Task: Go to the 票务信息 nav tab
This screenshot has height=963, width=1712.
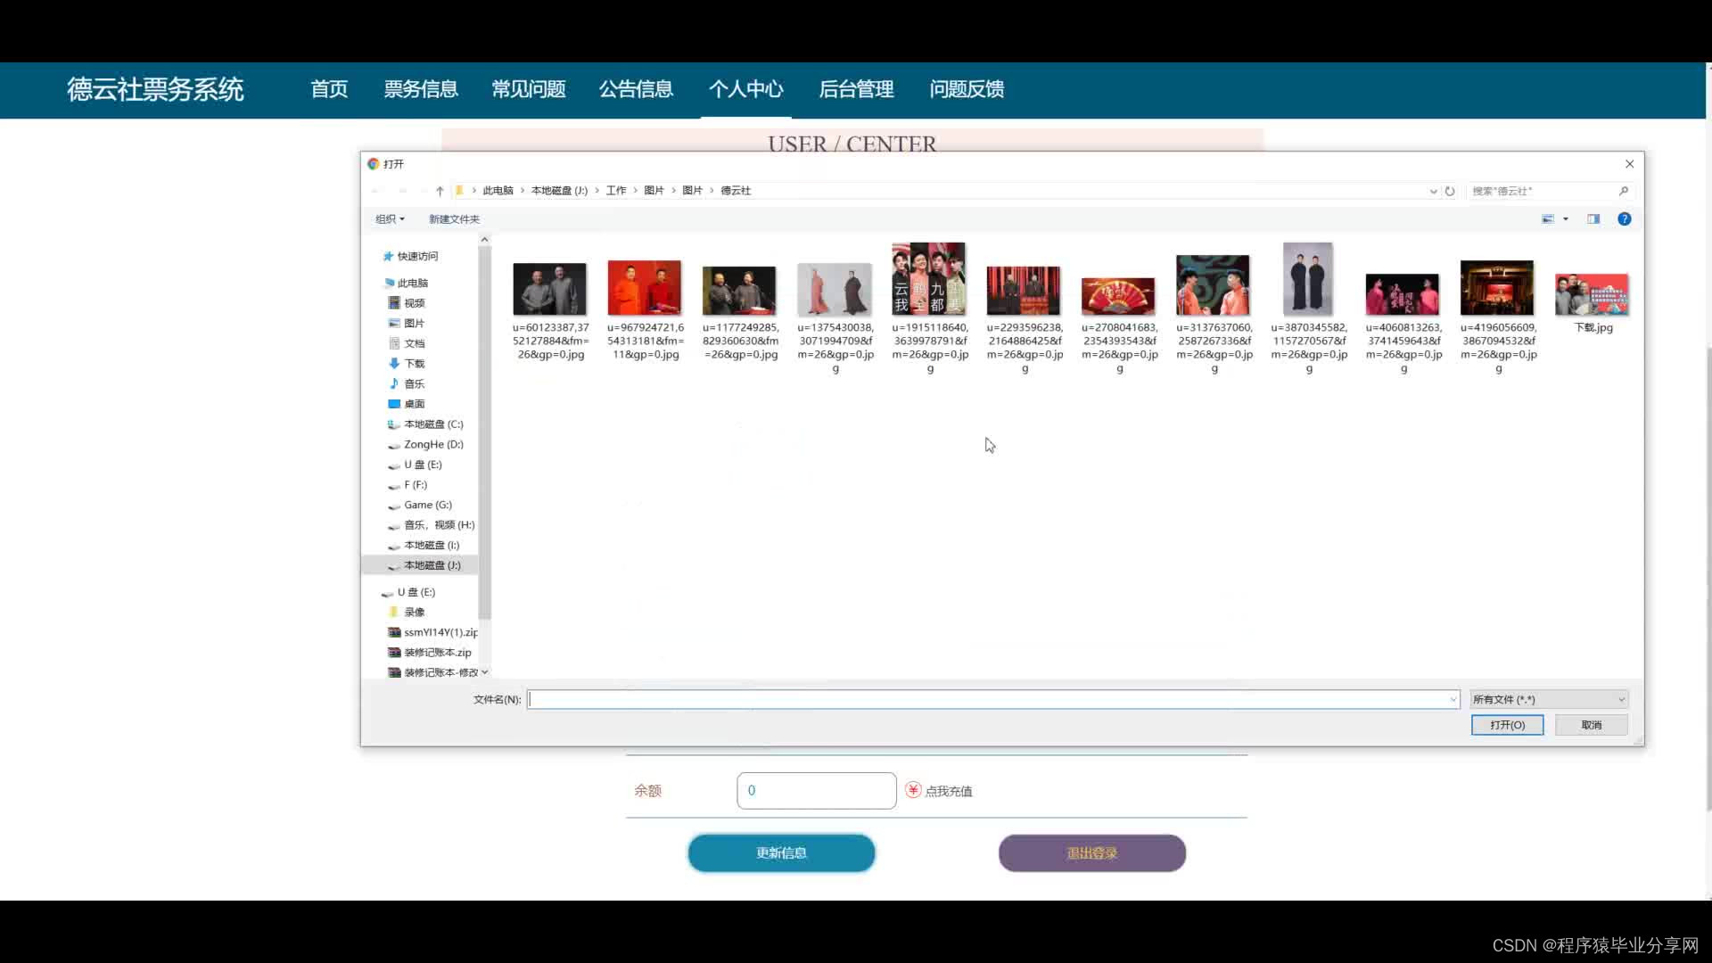Action: click(x=421, y=89)
